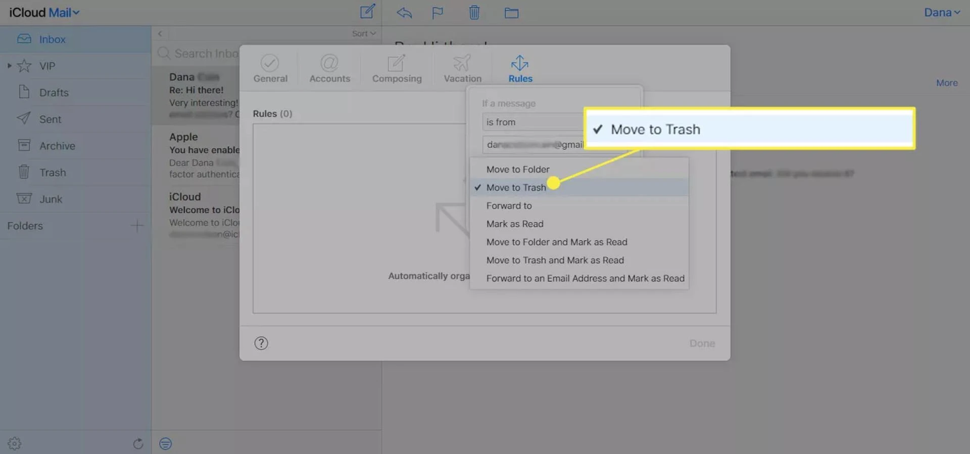Click the refresh mail icon
This screenshot has height=454, width=970.
click(x=138, y=443)
